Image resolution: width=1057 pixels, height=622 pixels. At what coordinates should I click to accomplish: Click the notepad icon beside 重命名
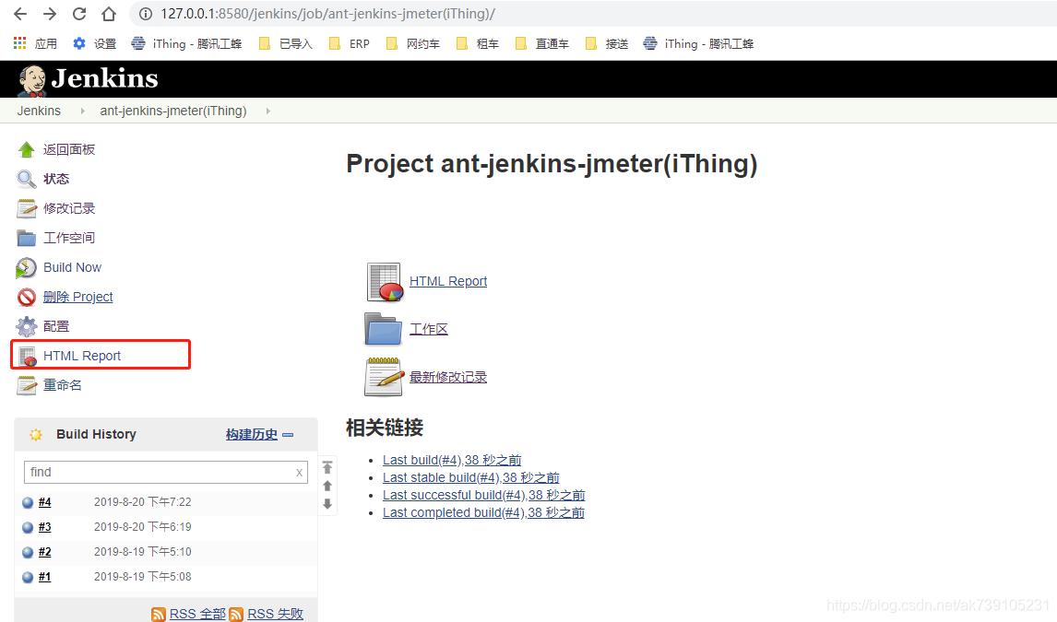click(27, 386)
